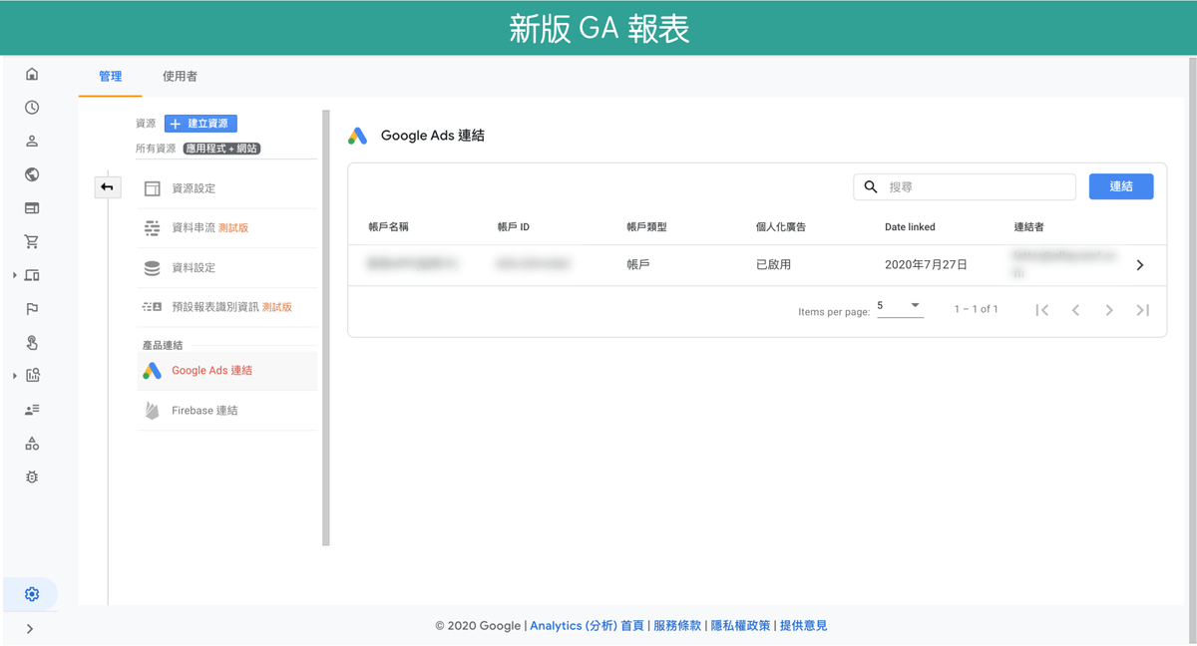Open 提供意見 footer link
The image size is (1197, 646).
[803, 626]
